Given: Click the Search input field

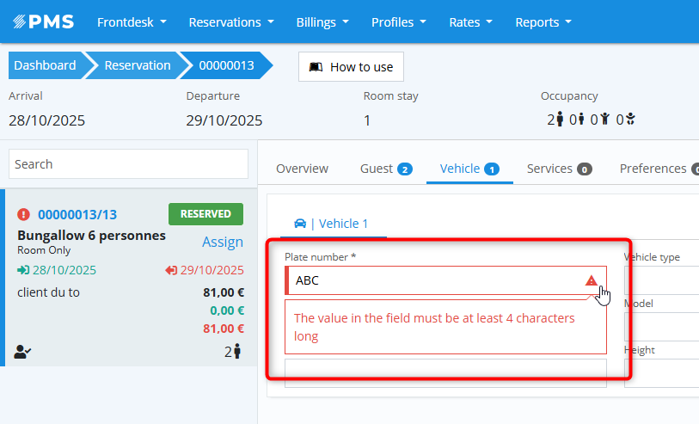Looking at the screenshot, I should click(128, 164).
